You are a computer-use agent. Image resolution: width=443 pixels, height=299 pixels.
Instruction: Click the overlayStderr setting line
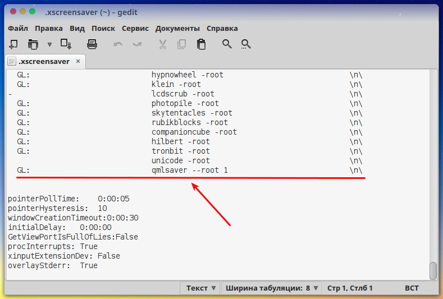click(x=53, y=266)
